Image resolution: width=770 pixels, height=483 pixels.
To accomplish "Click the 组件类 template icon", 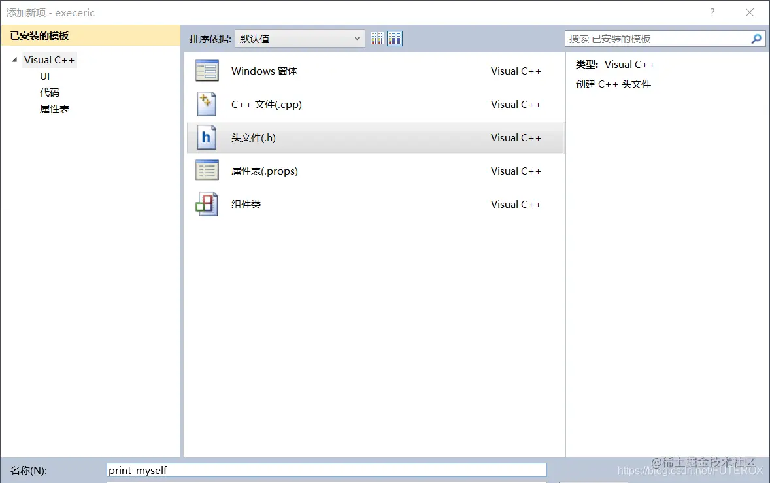I will pyautogui.click(x=207, y=204).
